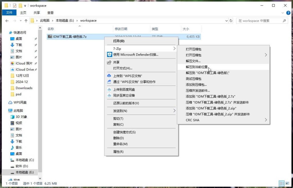Click the 上传到百度网盘 icon
Screen dimensions: 293x188
click(x=110, y=90)
